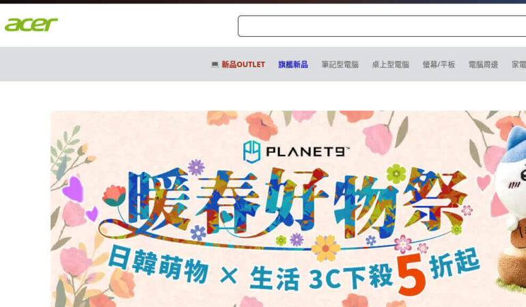Click the 折起 text in banner
Image resolution: width=526 pixels, height=307 pixels.
[454, 264]
